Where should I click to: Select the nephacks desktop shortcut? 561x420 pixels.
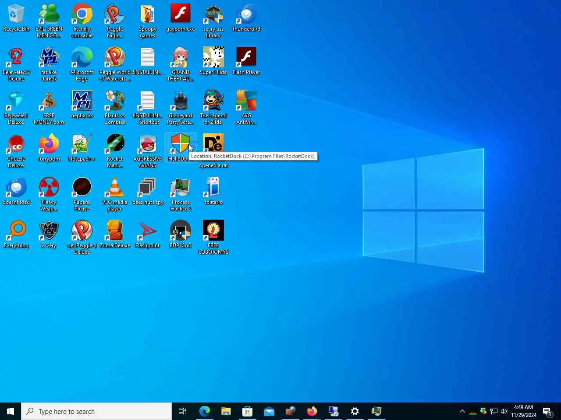point(82,105)
